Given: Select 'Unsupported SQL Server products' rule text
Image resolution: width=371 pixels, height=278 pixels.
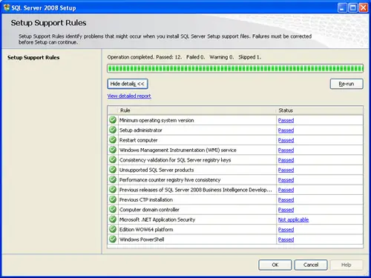Looking at the screenshot, I should tap(157, 170).
